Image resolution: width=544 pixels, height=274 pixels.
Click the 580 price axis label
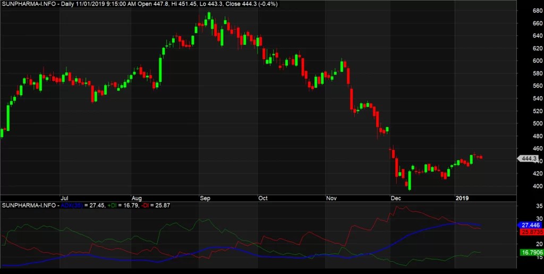(x=538, y=73)
